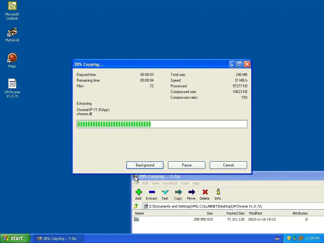Click the Info toolbar icon in 7-Zip

[x=218, y=194]
